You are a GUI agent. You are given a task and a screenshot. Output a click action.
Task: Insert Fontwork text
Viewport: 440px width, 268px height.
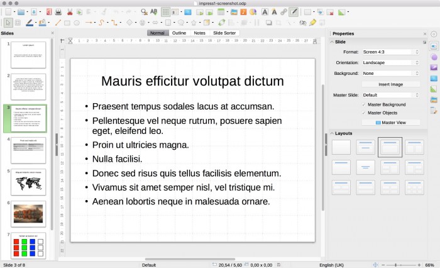274,12
